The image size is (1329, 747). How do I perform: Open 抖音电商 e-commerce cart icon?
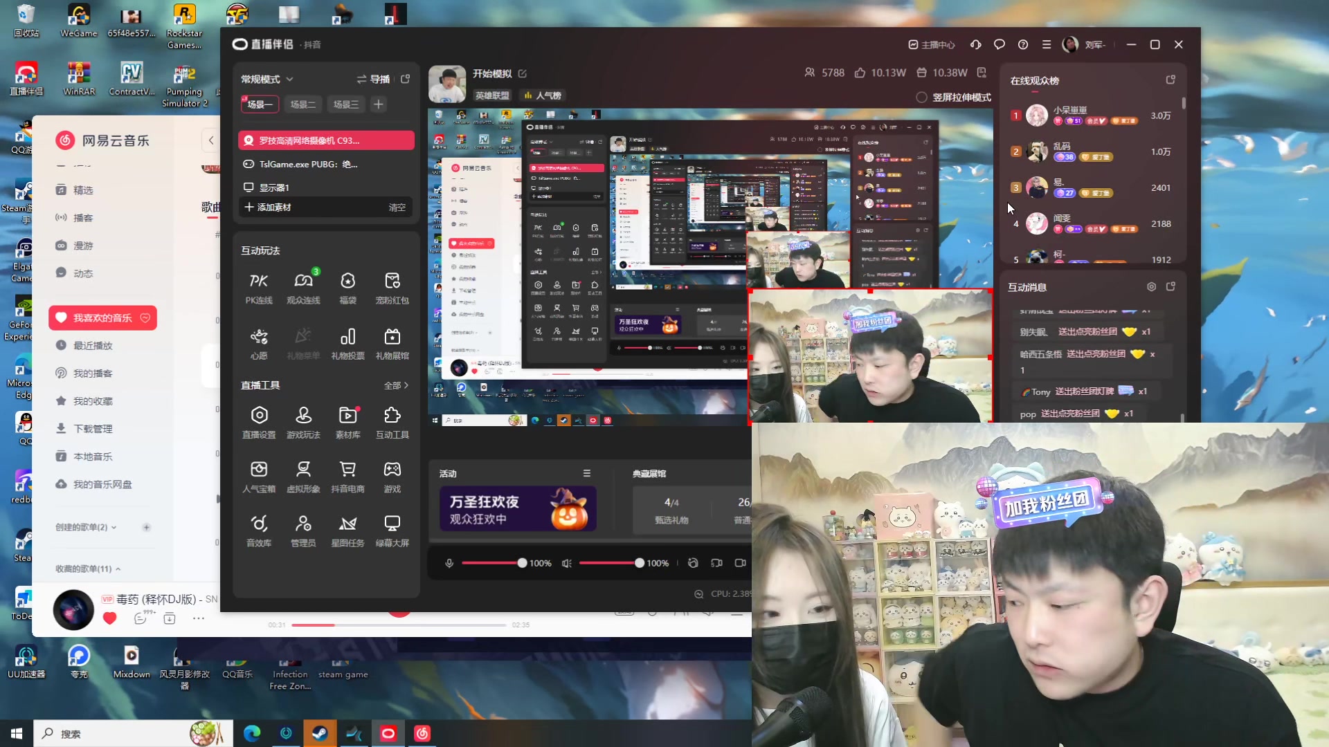pos(347,477)
